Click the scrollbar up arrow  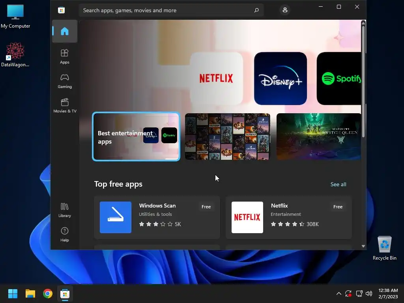tap(363, 23)
